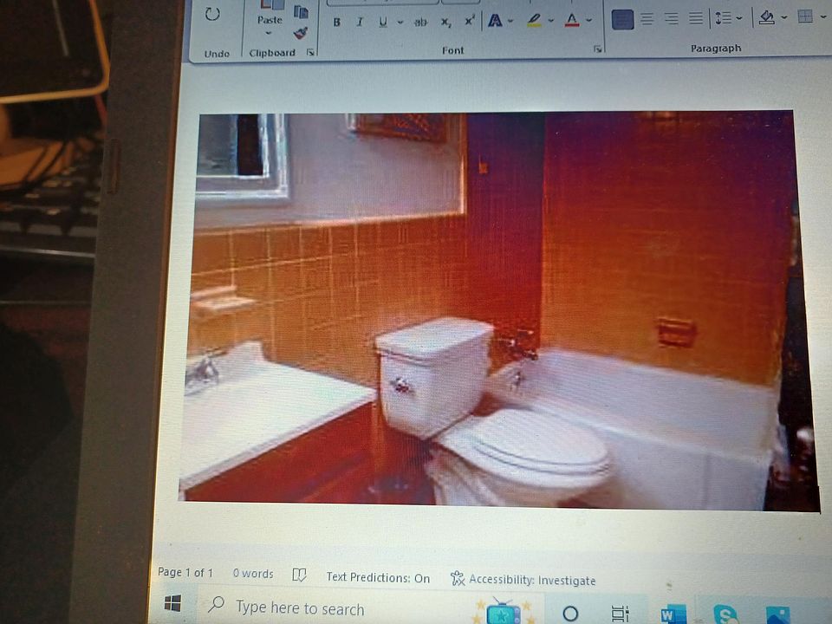Select the Format Painter brush
Image resolution: width=832 pixels, height=624 pixels.
(301, 33)
